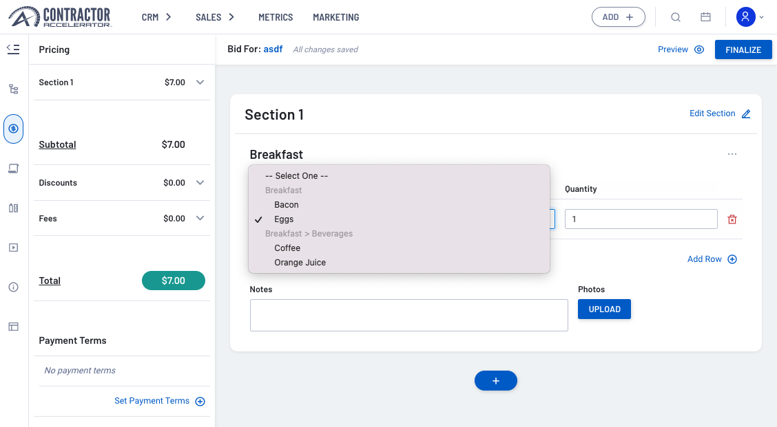Click the user avatar icon
This screenshot has width=777, height=427.
[746, 17]
